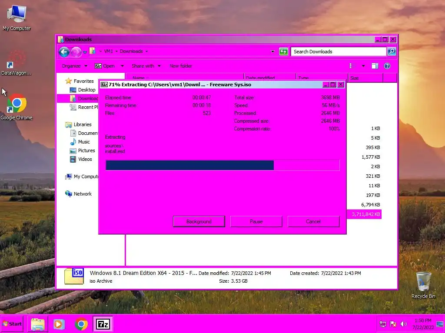Change view icon in Explorer toolbar

coord(352,66)
